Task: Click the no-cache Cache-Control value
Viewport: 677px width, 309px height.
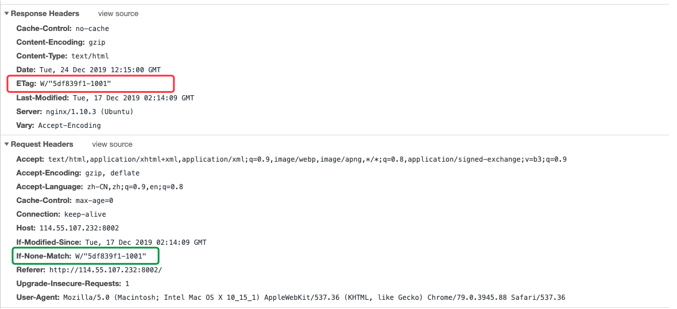Action: (x=92, y=29)
